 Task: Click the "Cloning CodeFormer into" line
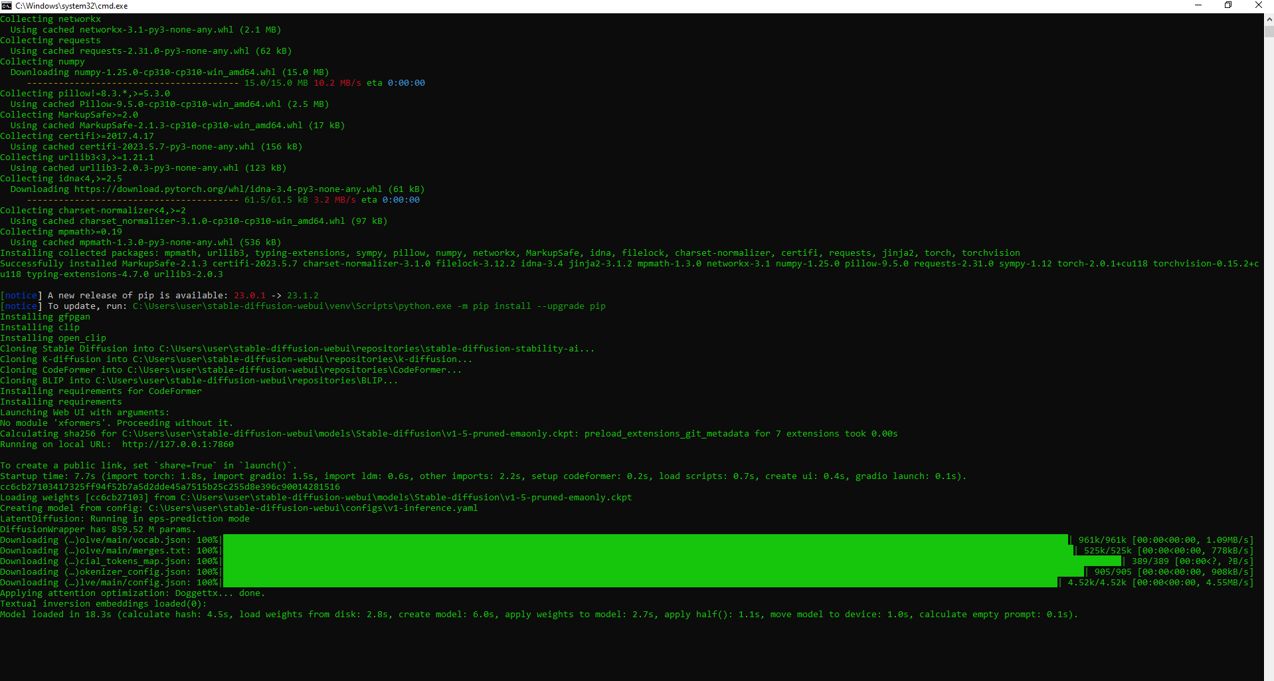coord(231,370)
